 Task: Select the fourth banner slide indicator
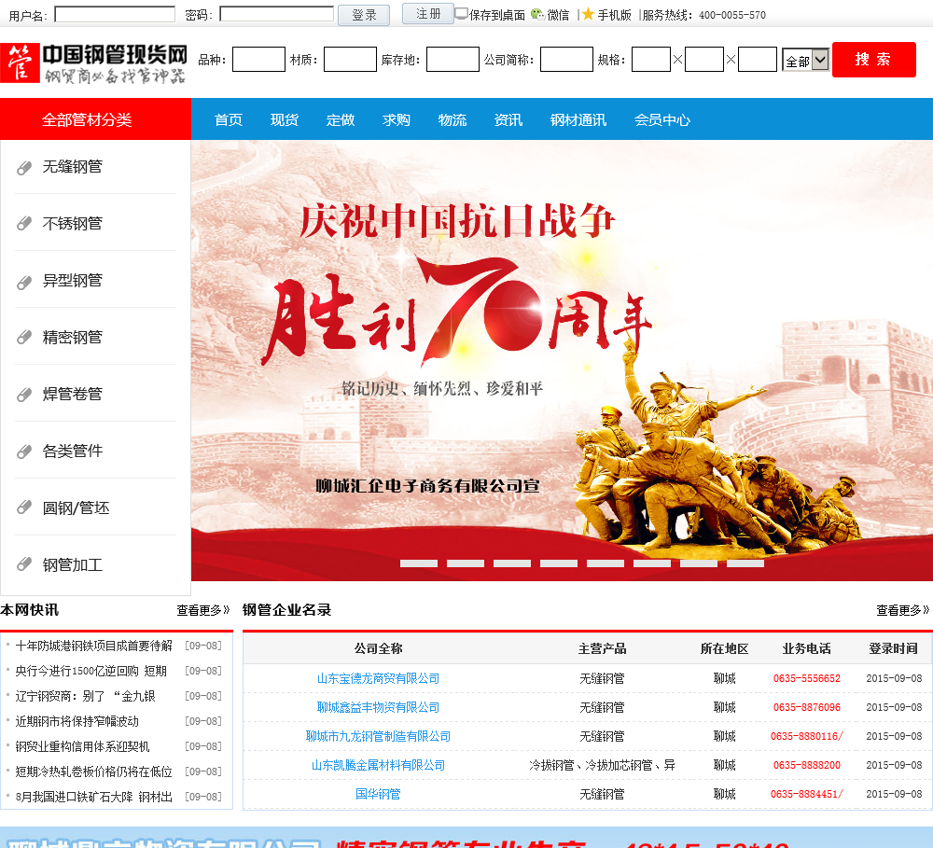click(559, 563)
